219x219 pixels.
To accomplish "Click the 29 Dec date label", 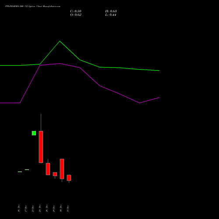I will point(54,208).
